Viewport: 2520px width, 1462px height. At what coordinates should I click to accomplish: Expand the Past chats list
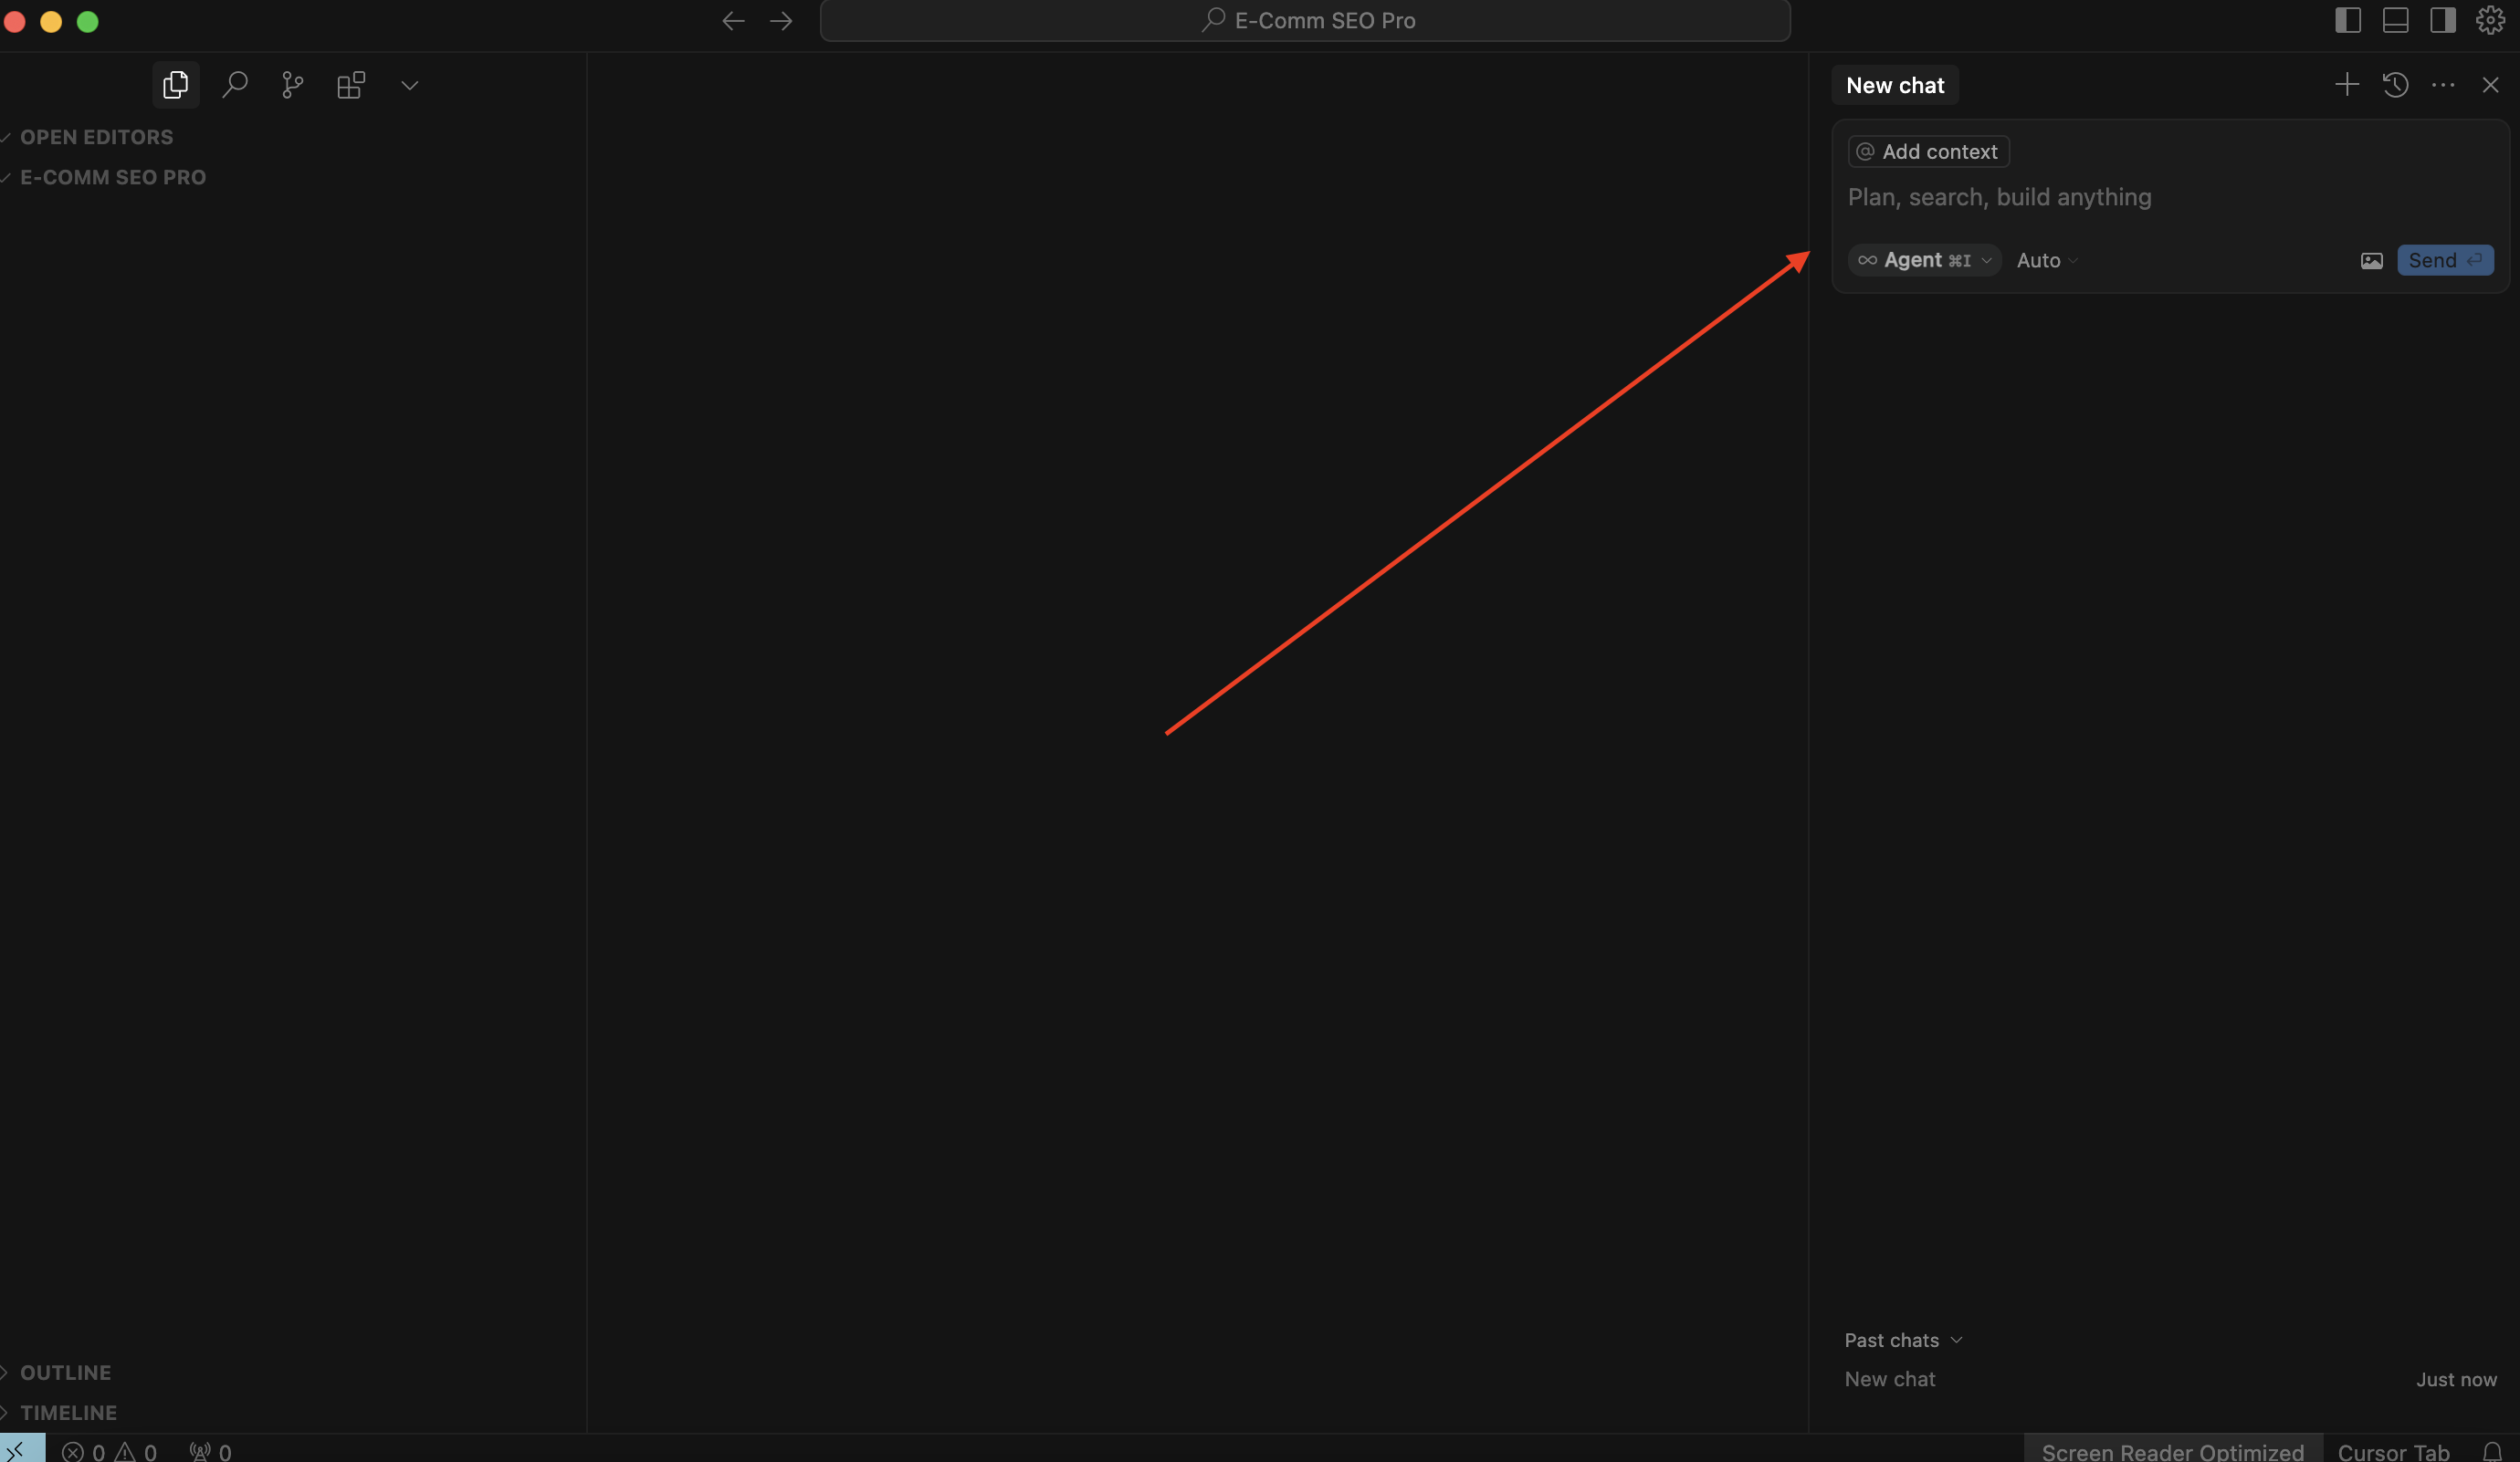pos(1902,1340)
